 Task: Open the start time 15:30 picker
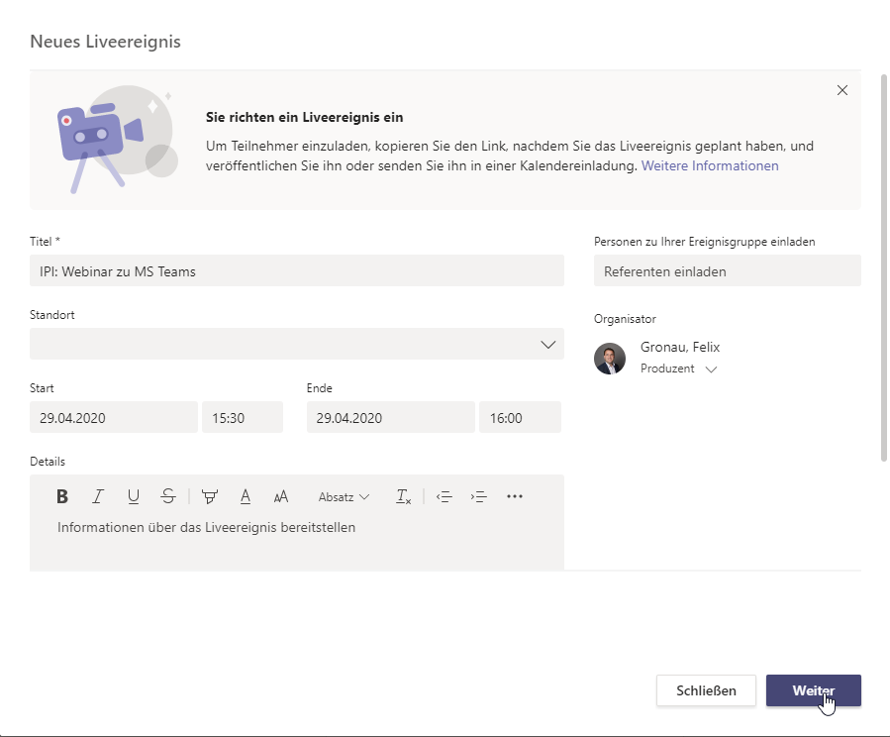[x=243, y=418]
